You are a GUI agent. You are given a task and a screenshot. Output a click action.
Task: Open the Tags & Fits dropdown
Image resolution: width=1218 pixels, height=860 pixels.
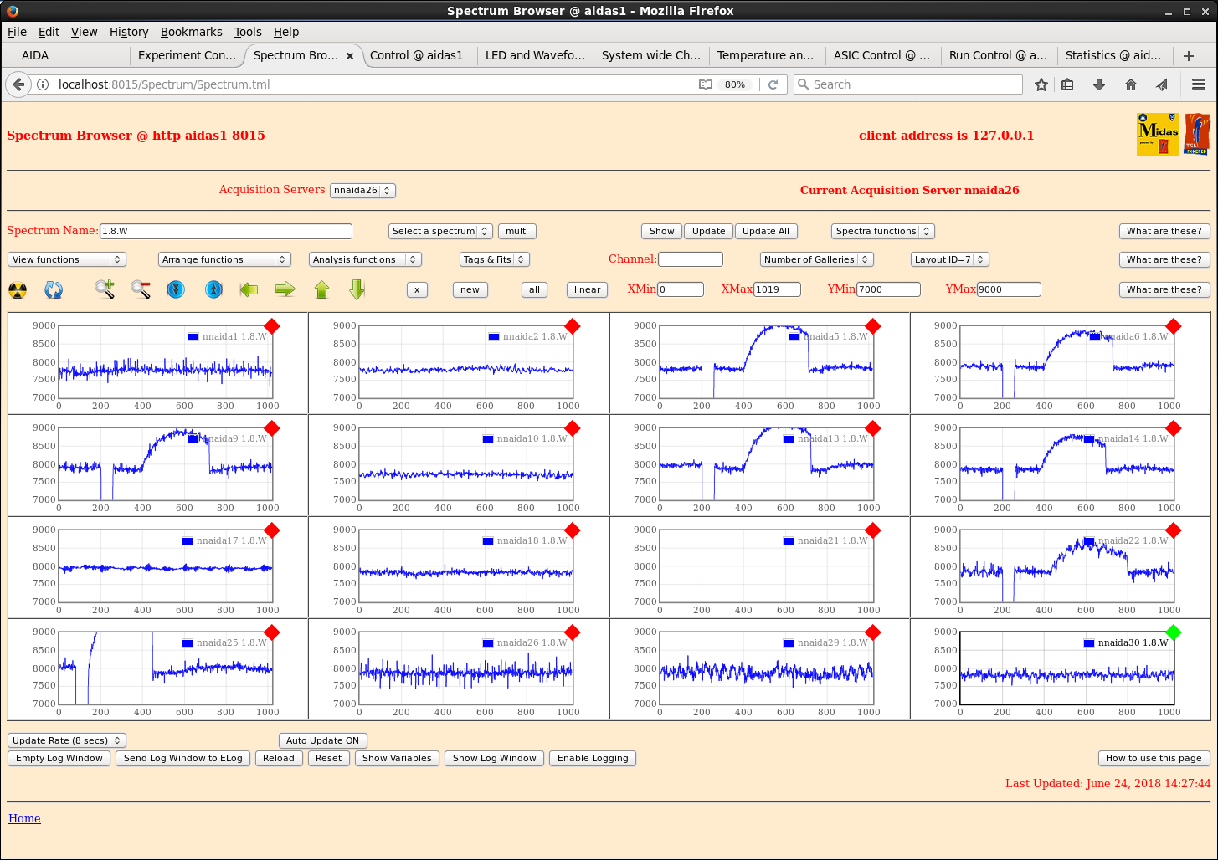(495, 259)
